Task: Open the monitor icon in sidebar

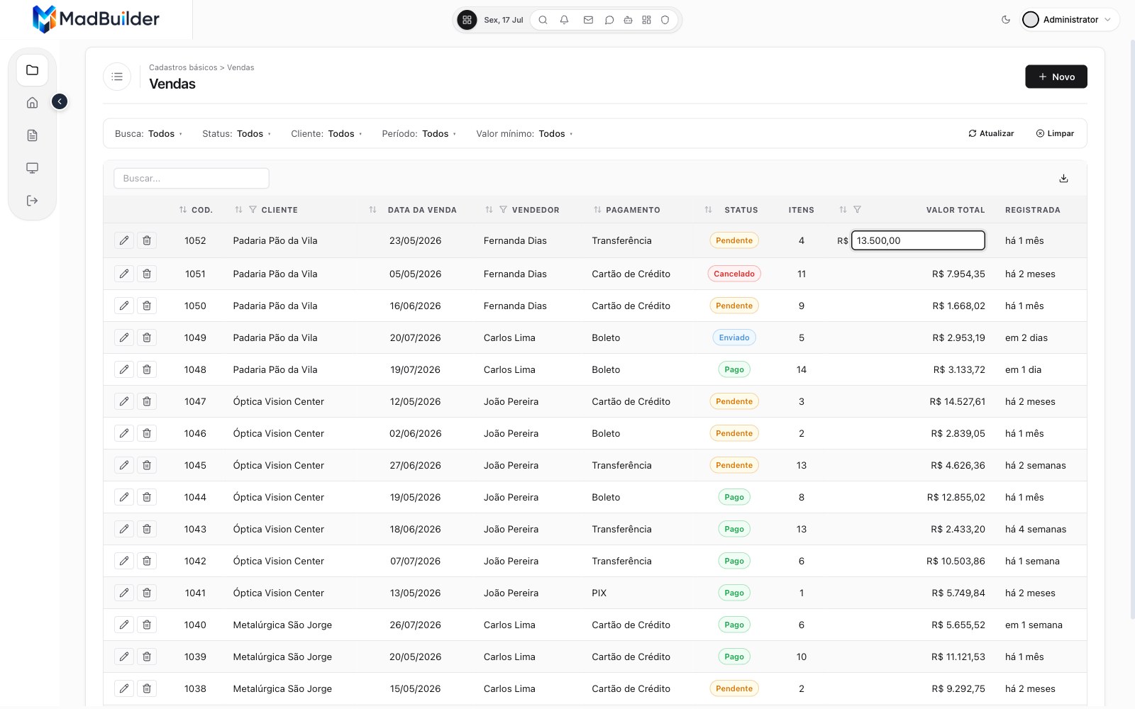Action: pos(32,168)
